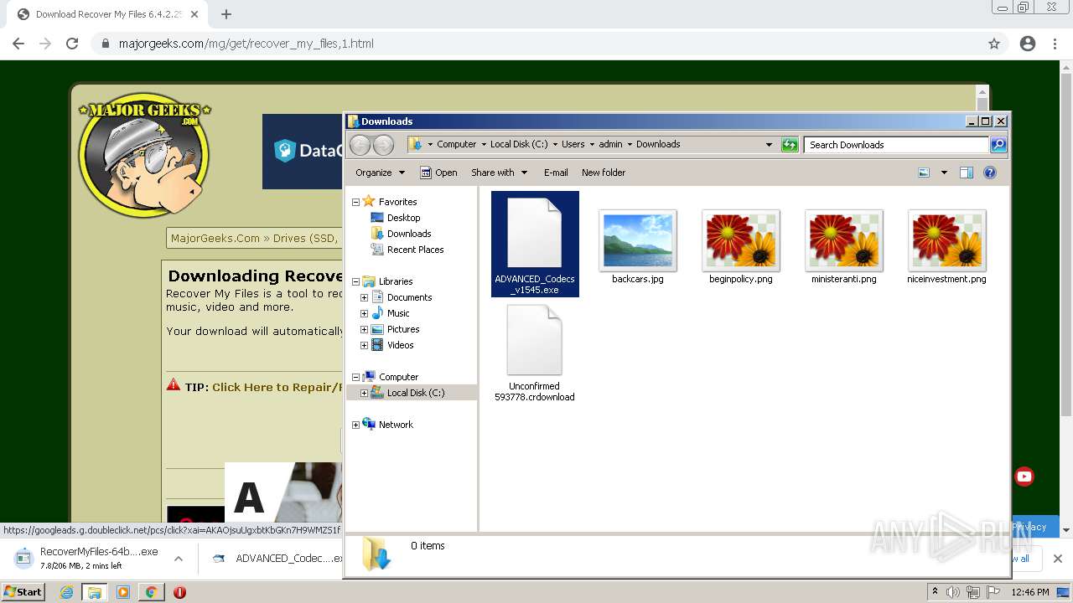Go back in Chrome
1073x603 pixels.
tap(18, 44)
